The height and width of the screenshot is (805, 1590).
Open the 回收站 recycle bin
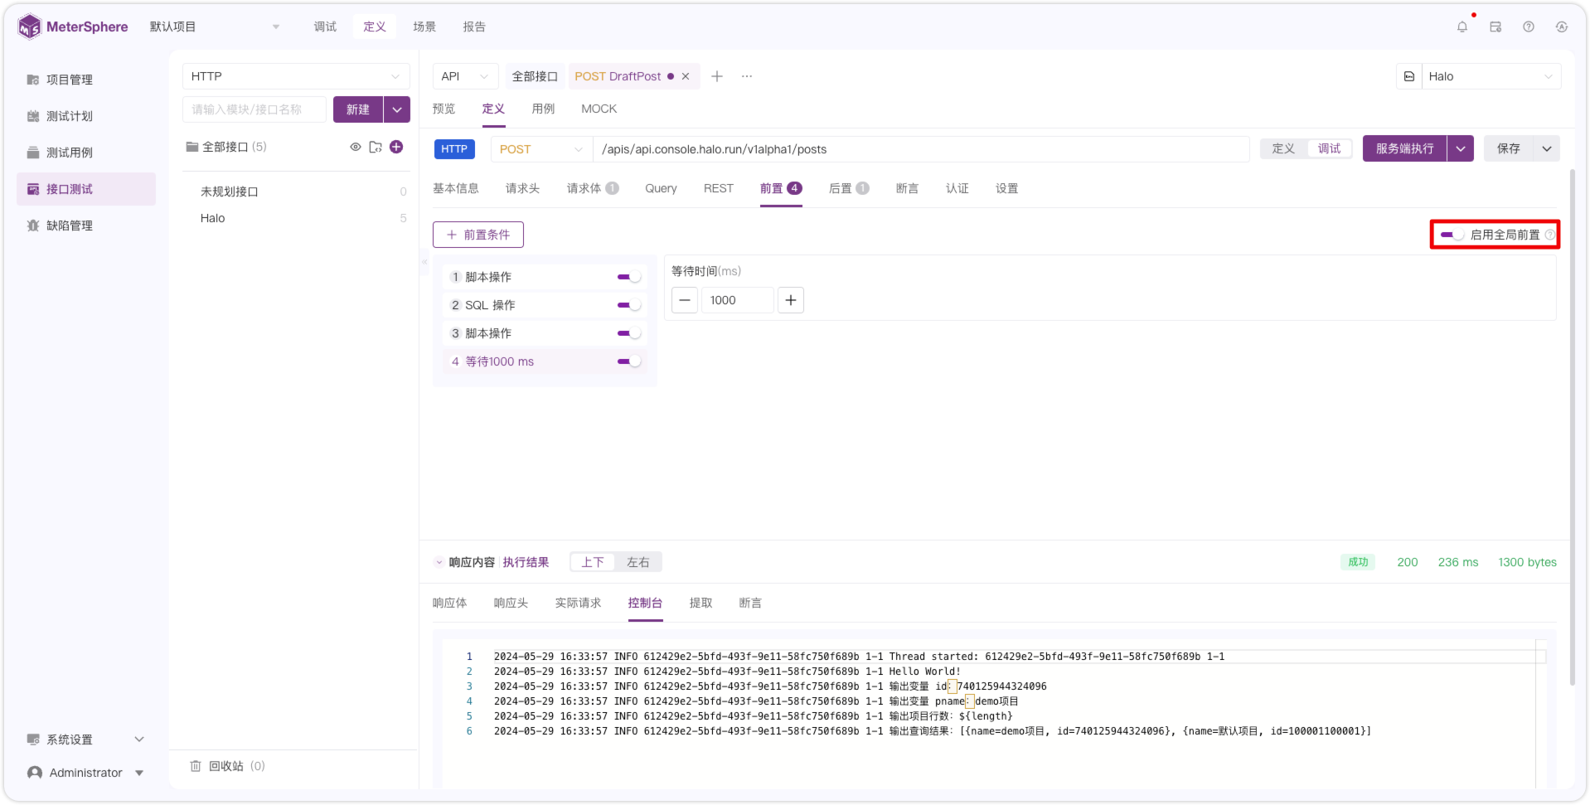pyautogui.click(x=227, y=766)
